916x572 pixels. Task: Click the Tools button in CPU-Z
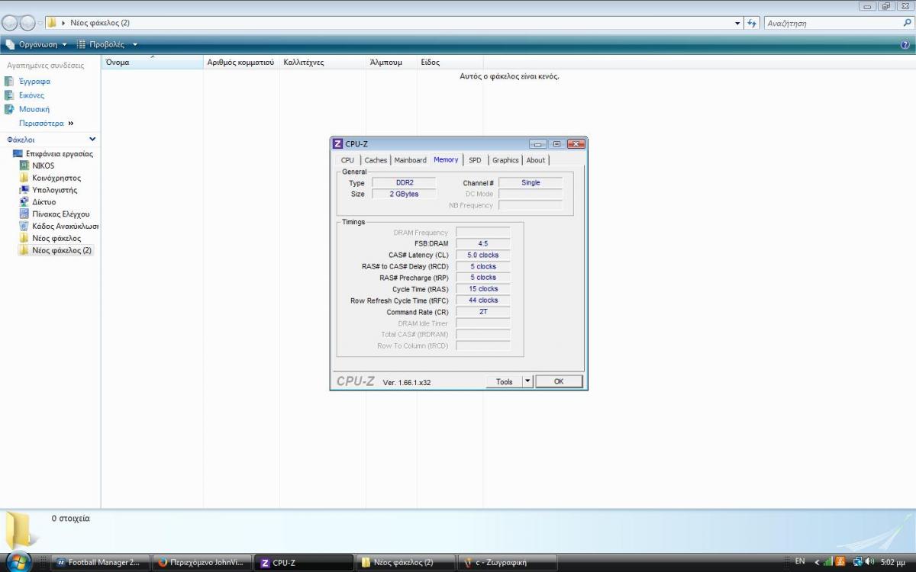(x=505, y=381)
